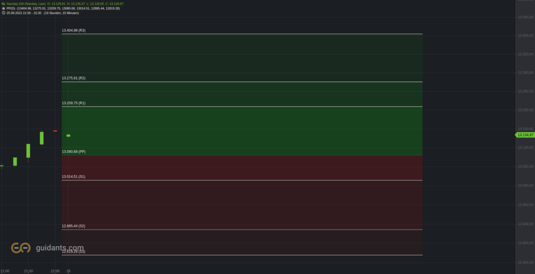Open the Nasdaq-100 (Nasdaq, Last) legend label
Viewport: 535px width, 274px height.
click(26, 4)
